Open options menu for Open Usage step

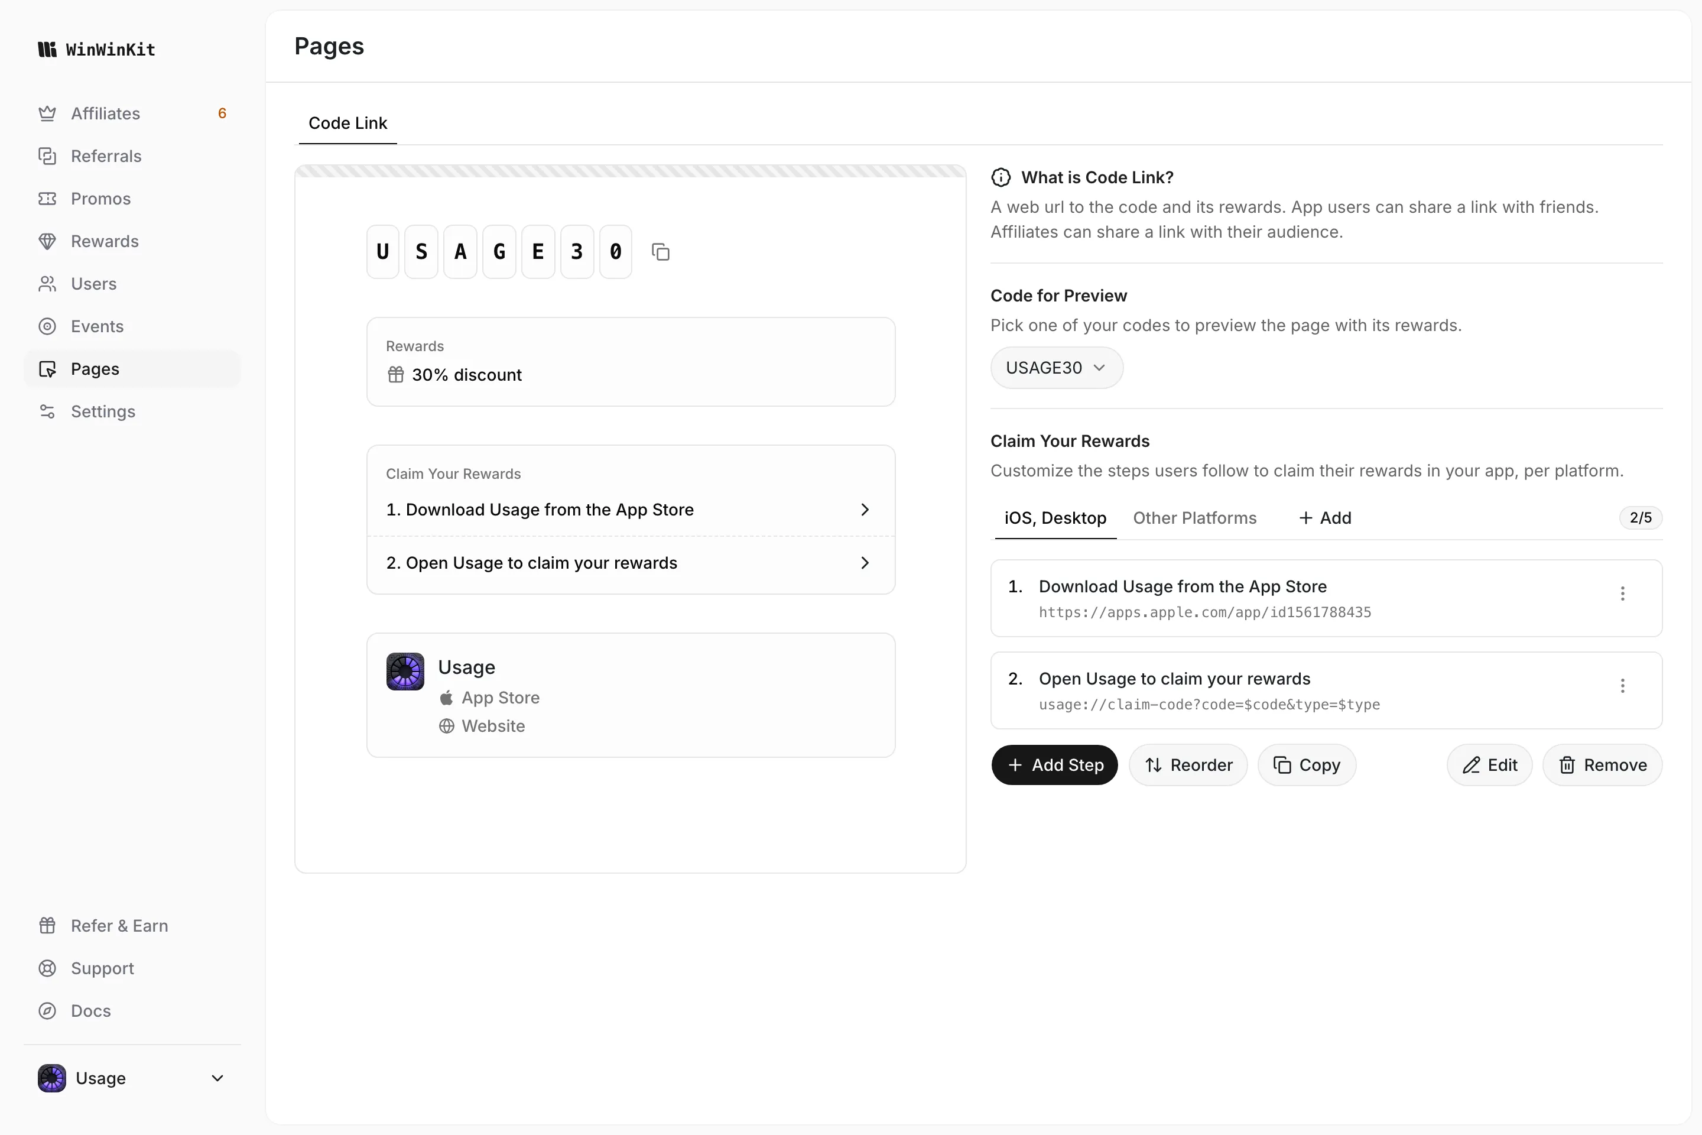coord(1622,686)
